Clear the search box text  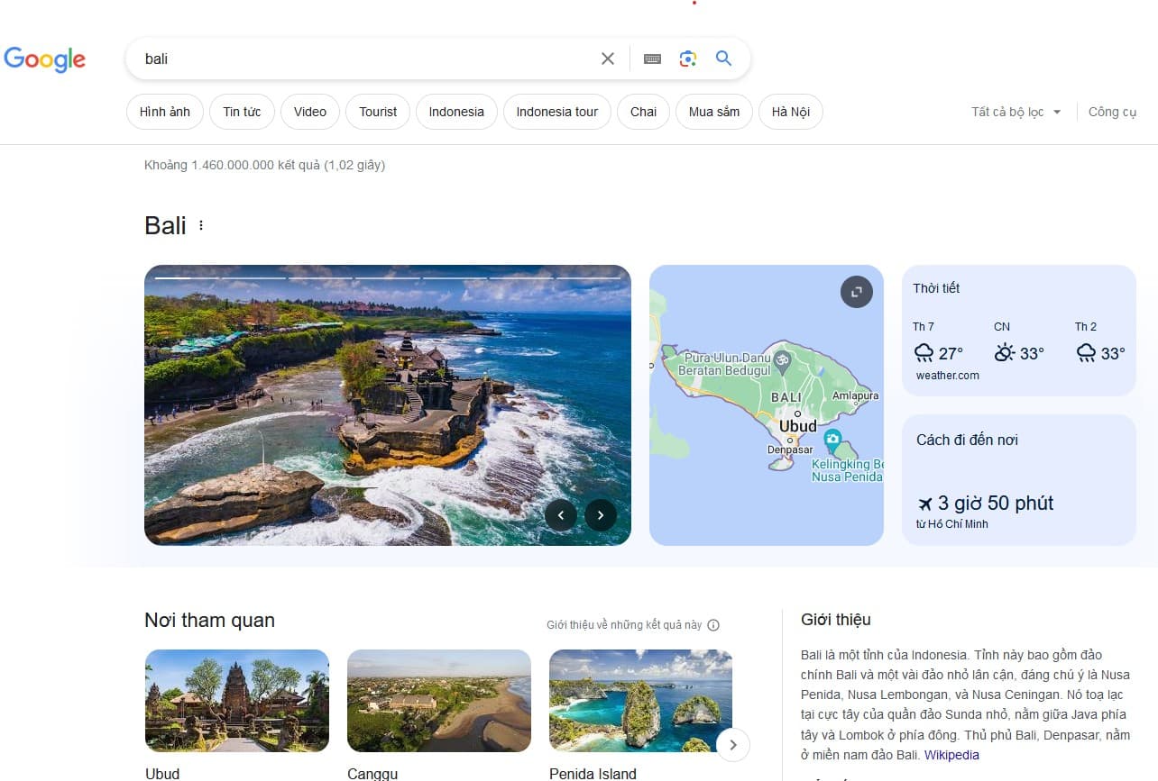coord(608,59)
